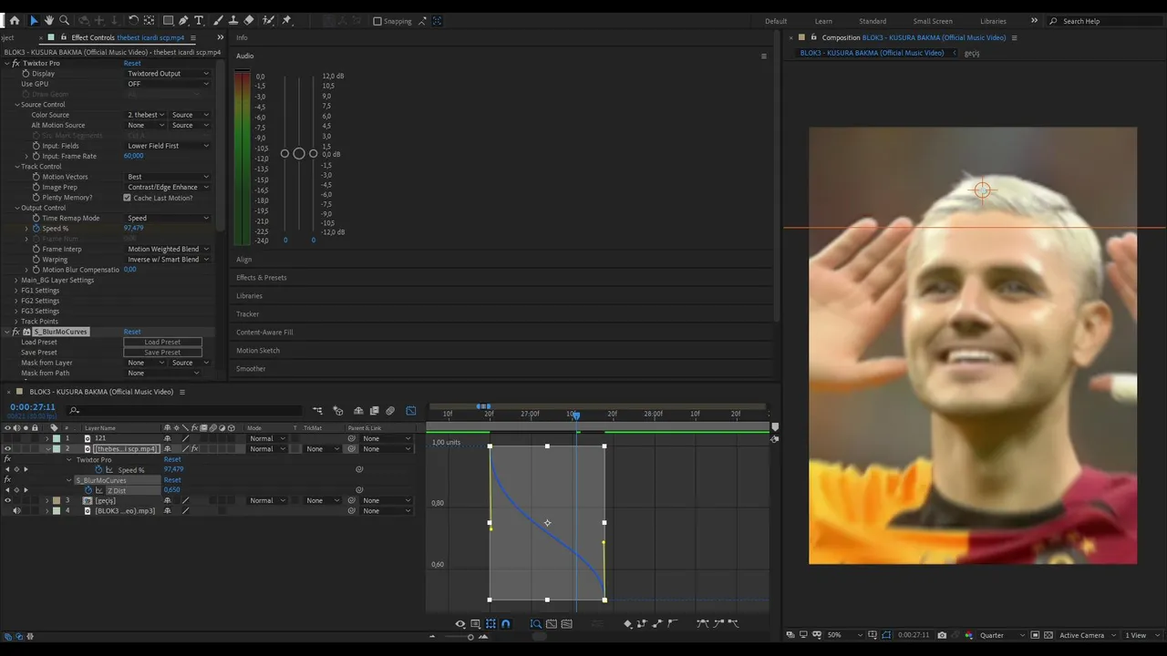The image size is (1167, 656).
Task: Toggle the shy layers icon in timeline header
Action: coord(358,411)
